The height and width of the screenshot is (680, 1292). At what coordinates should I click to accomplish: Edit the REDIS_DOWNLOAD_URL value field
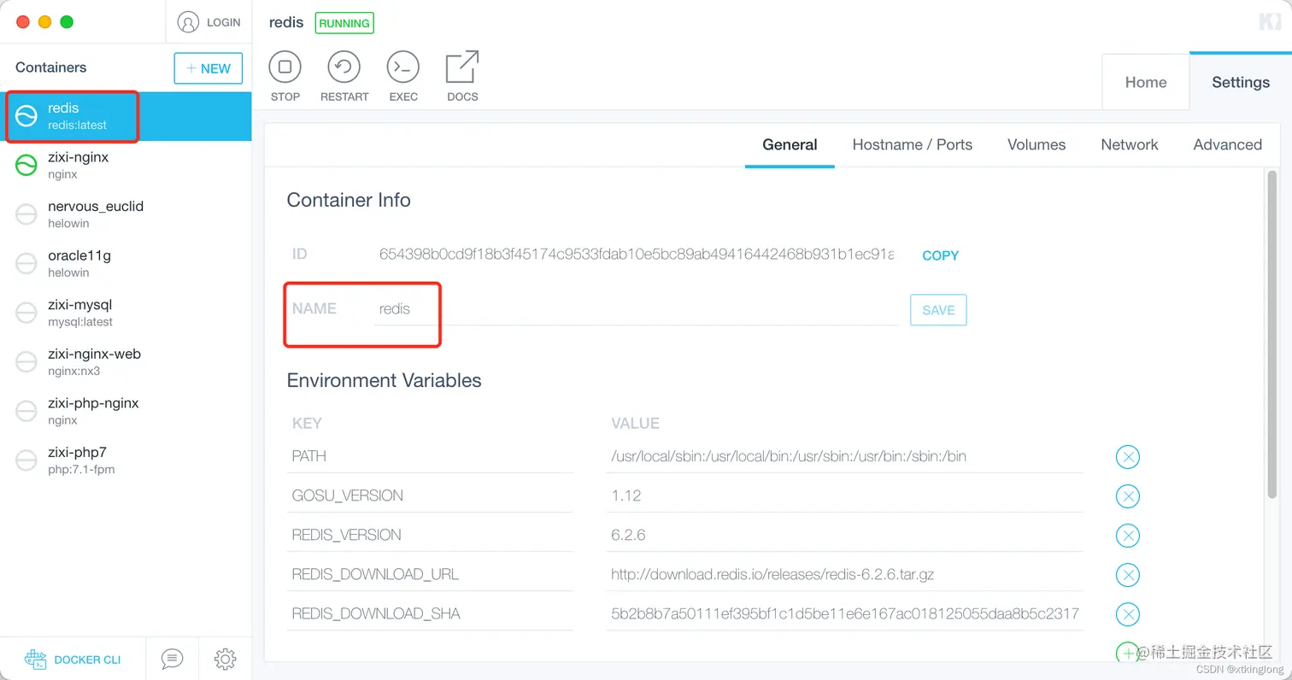(x=844, y=574)
